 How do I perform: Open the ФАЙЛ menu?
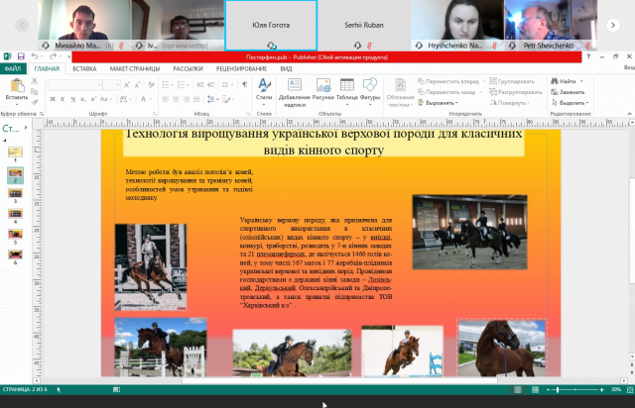tap(13, 68)
